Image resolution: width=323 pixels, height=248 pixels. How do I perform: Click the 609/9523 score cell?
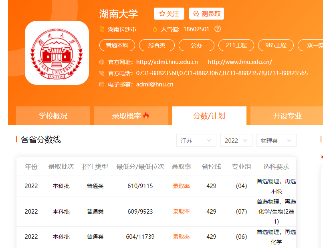[x=140, y=212]
